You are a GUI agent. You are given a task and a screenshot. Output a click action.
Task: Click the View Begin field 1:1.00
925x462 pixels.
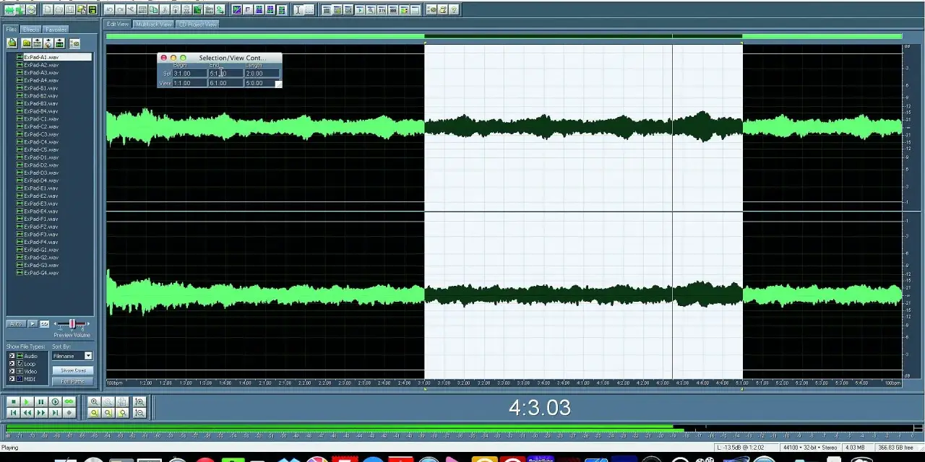[189, 83]
